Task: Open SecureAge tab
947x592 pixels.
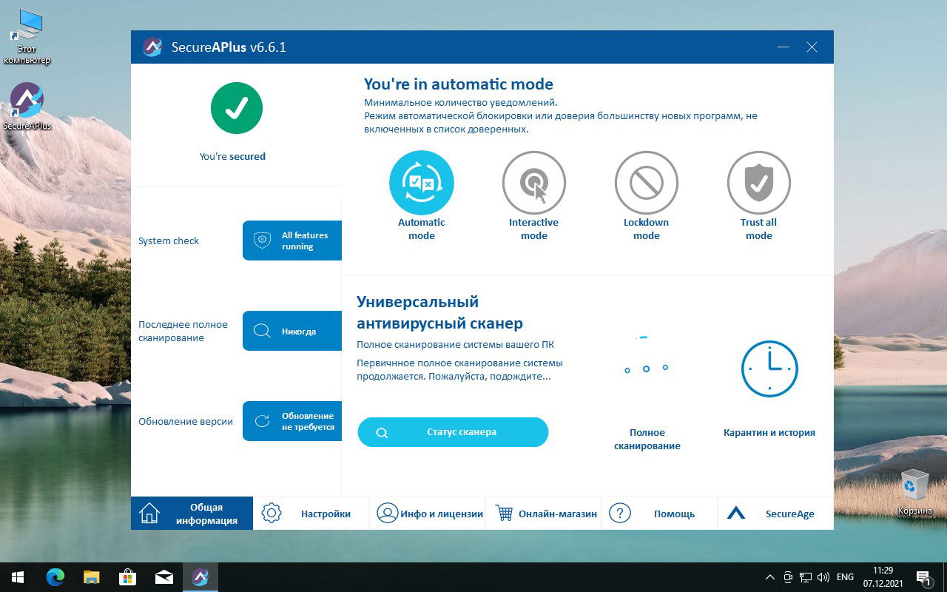Action: coord(775,514)
